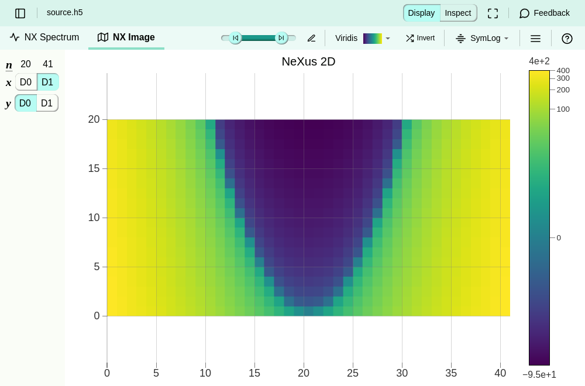The width and height of the screenshot is (585, 386).
Task: Set y axis to D0
Action: [x=25, y=103]
